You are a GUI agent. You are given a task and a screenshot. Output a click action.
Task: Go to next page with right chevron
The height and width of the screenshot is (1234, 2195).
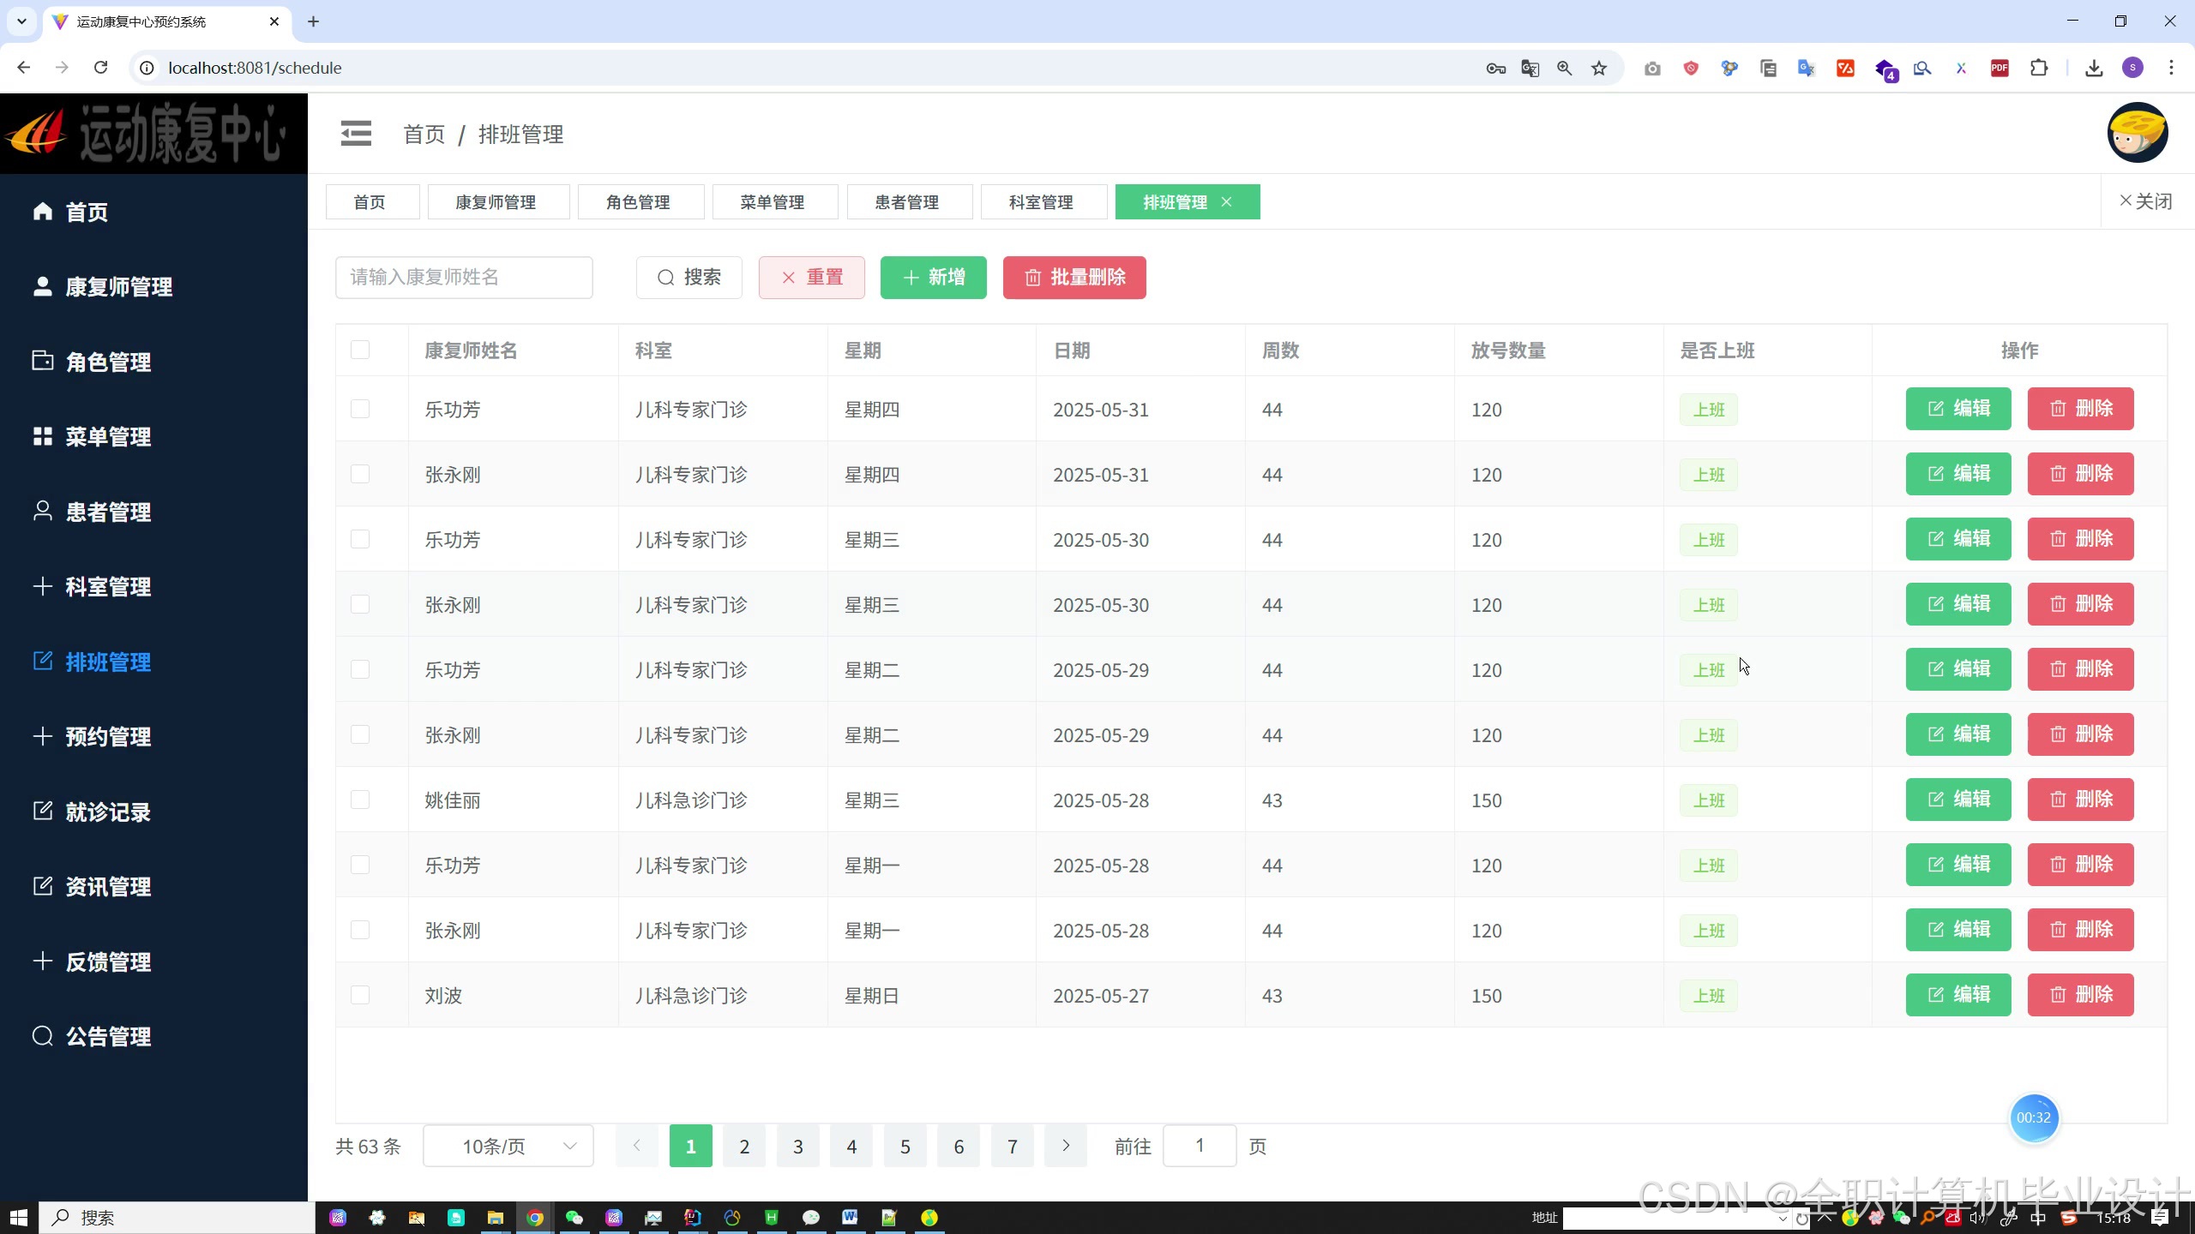(x=1066, y=1147)
